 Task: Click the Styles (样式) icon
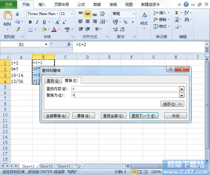(144, 18)
